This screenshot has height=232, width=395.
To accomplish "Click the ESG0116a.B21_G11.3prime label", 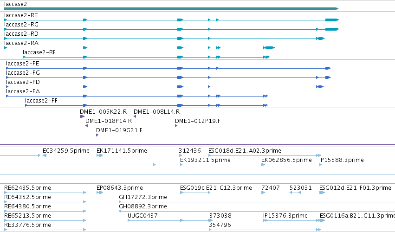I will tap(357, 216).
